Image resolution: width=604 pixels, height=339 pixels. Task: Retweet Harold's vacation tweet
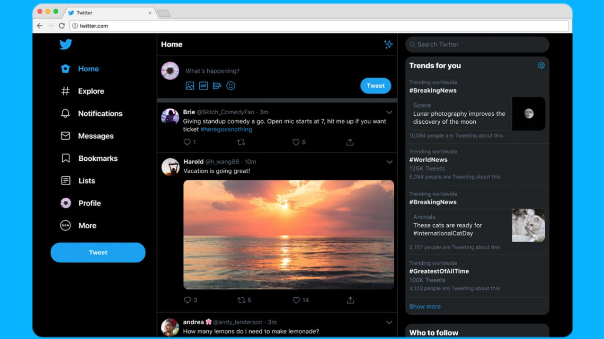242,300
